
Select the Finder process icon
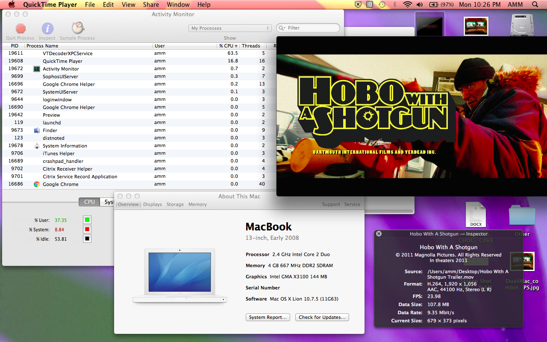tap(37, 130)
